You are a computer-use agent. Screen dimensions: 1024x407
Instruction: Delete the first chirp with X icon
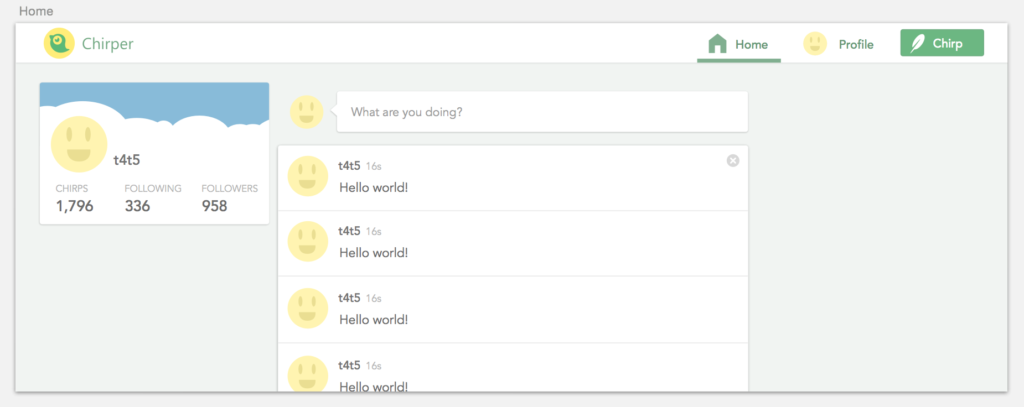733,160
